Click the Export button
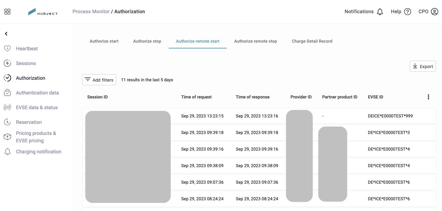 coord(423,66)
